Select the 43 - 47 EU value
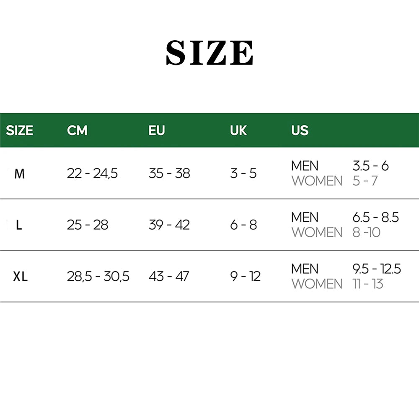This screenshot has height=419, width=419. point(169,277)
